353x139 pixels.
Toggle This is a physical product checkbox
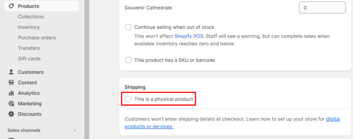(x=128, y=99)
